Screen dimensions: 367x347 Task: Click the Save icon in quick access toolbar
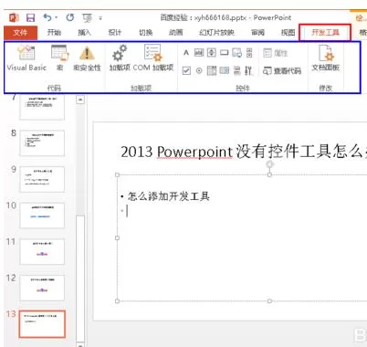pos(30,17)
